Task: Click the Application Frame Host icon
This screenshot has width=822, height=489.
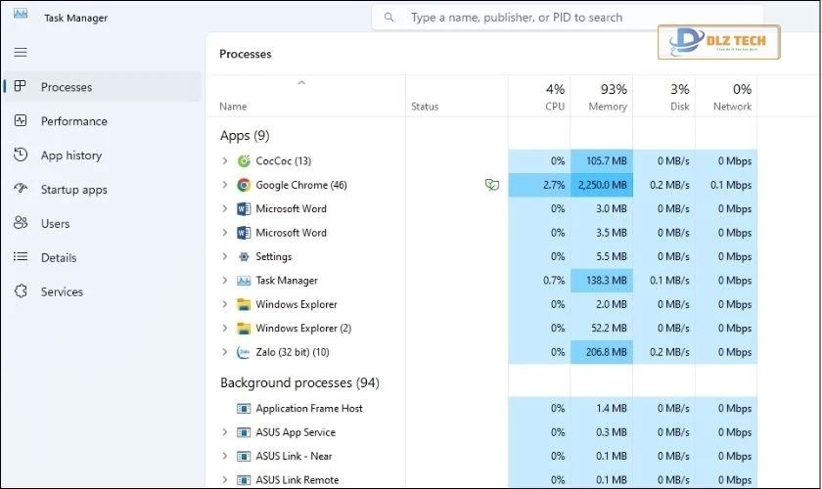Action: (x=244, y=408)
